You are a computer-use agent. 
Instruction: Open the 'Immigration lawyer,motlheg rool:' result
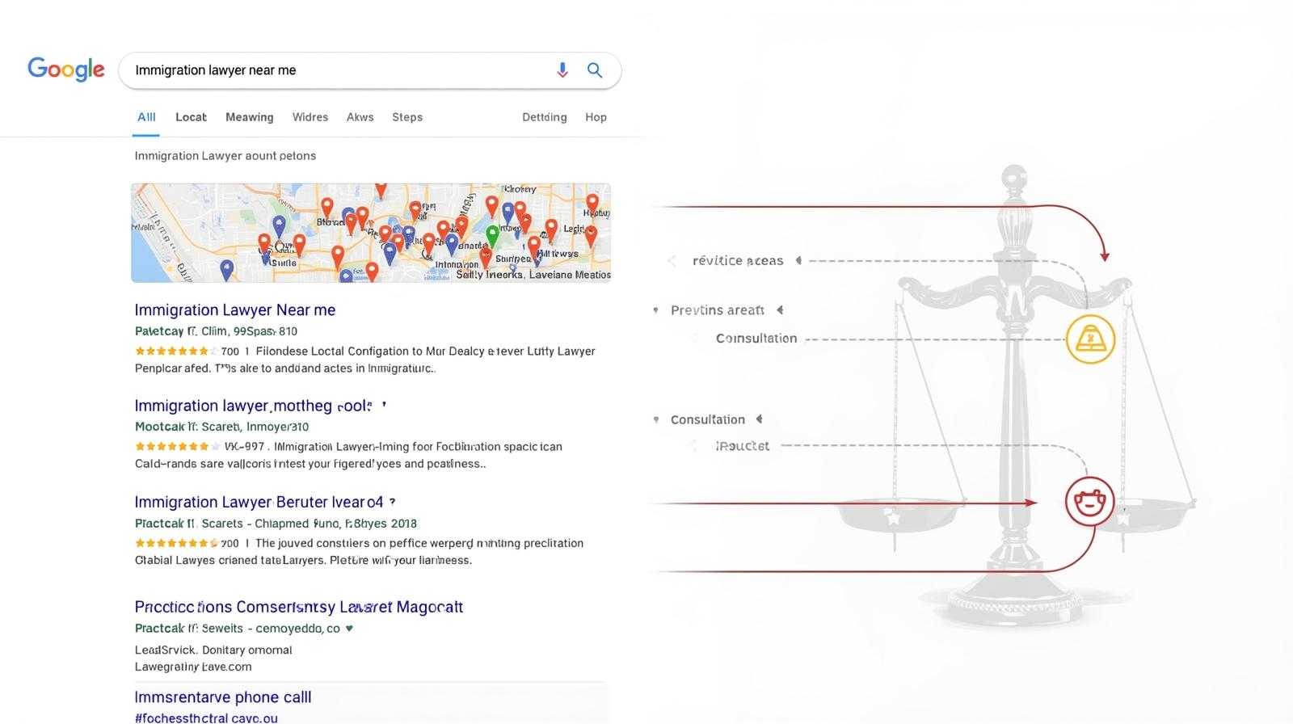click(x=253, y=406)
